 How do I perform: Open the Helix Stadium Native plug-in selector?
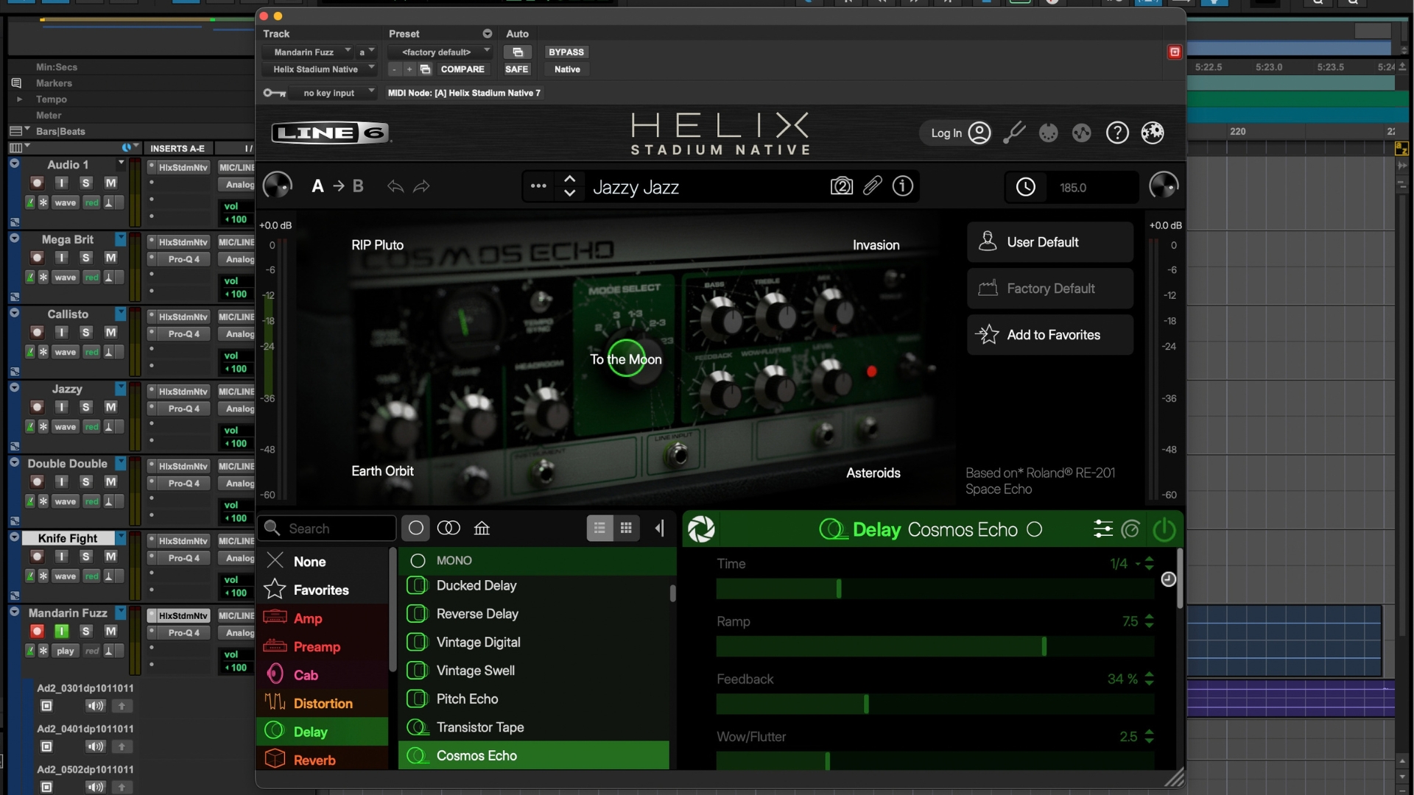pos(320,69)
